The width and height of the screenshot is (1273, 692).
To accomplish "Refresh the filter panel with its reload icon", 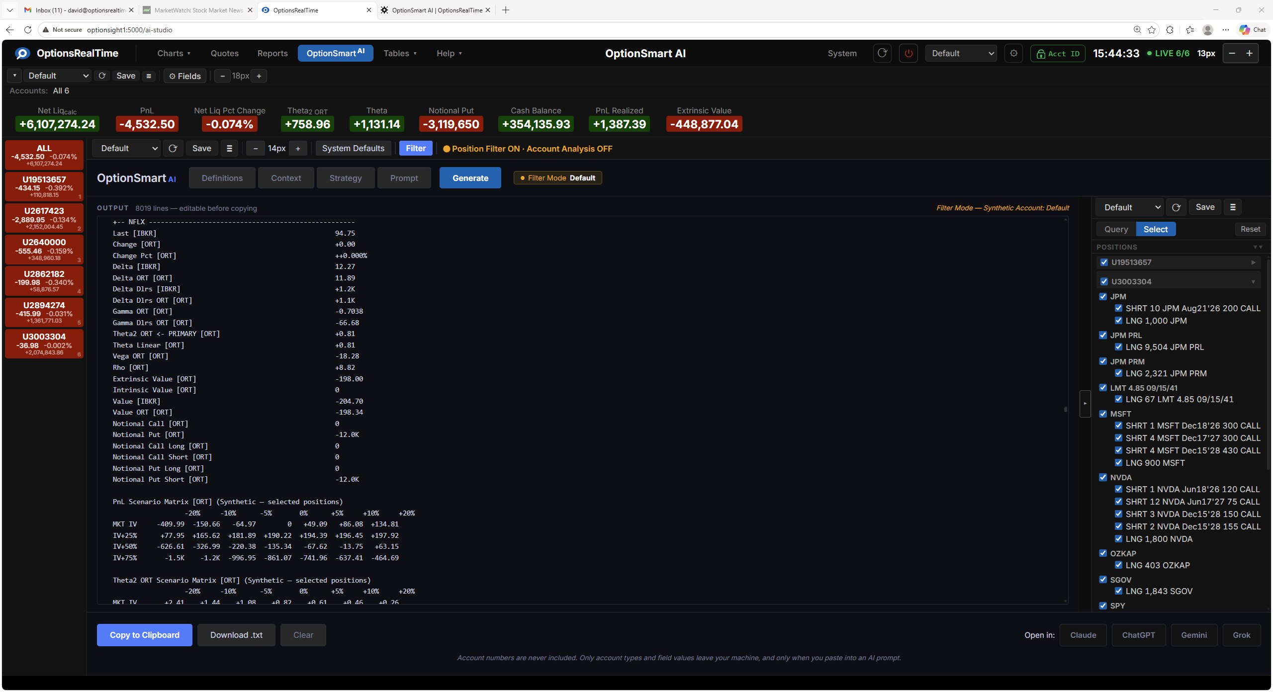I will [173, 148].
